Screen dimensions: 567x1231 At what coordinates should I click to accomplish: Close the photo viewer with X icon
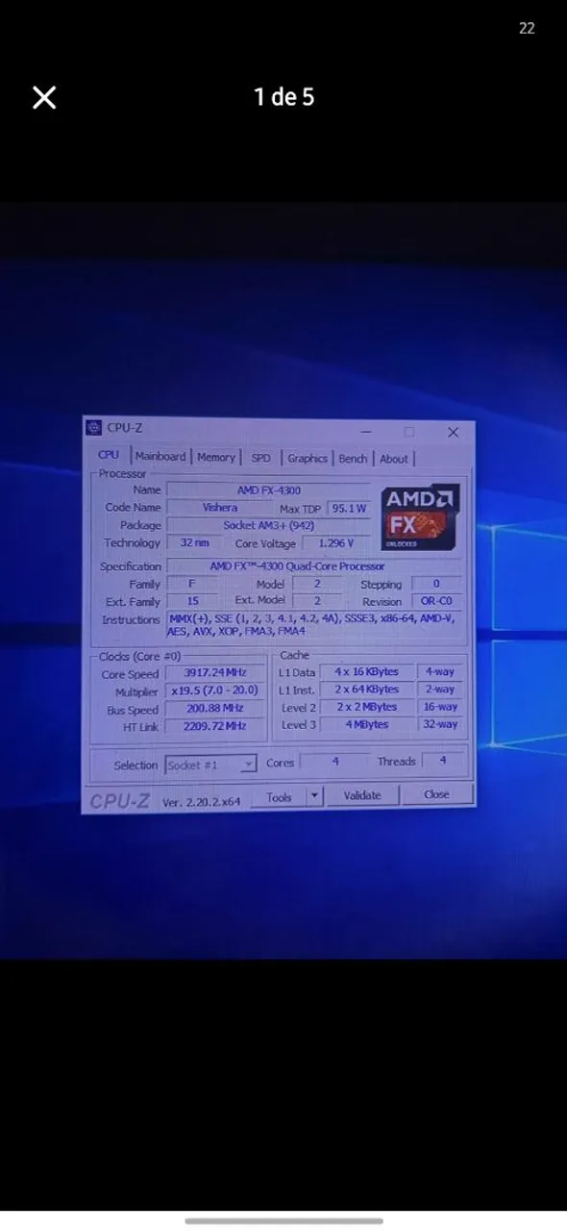coord(44,97)
